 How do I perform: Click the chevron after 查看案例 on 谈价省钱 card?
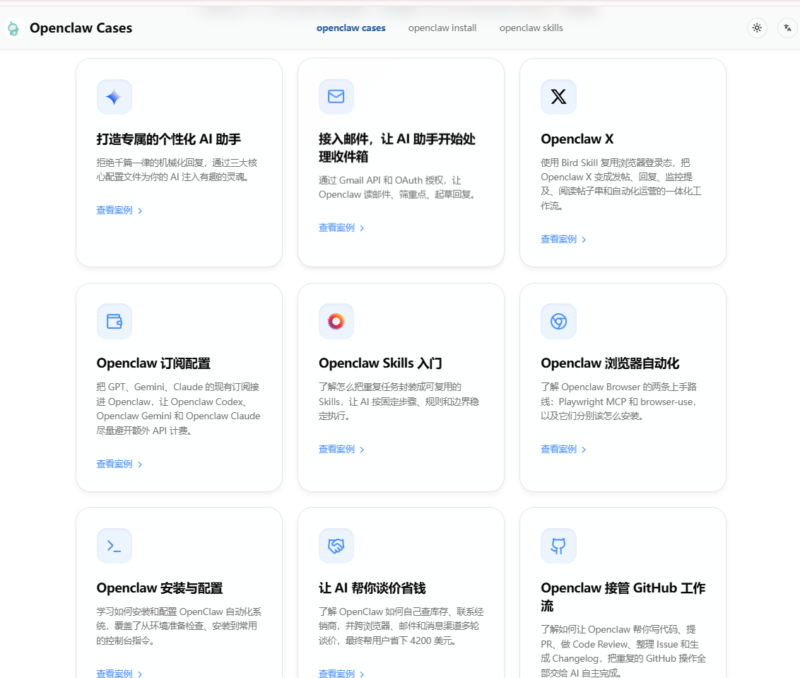click(362, 674)
